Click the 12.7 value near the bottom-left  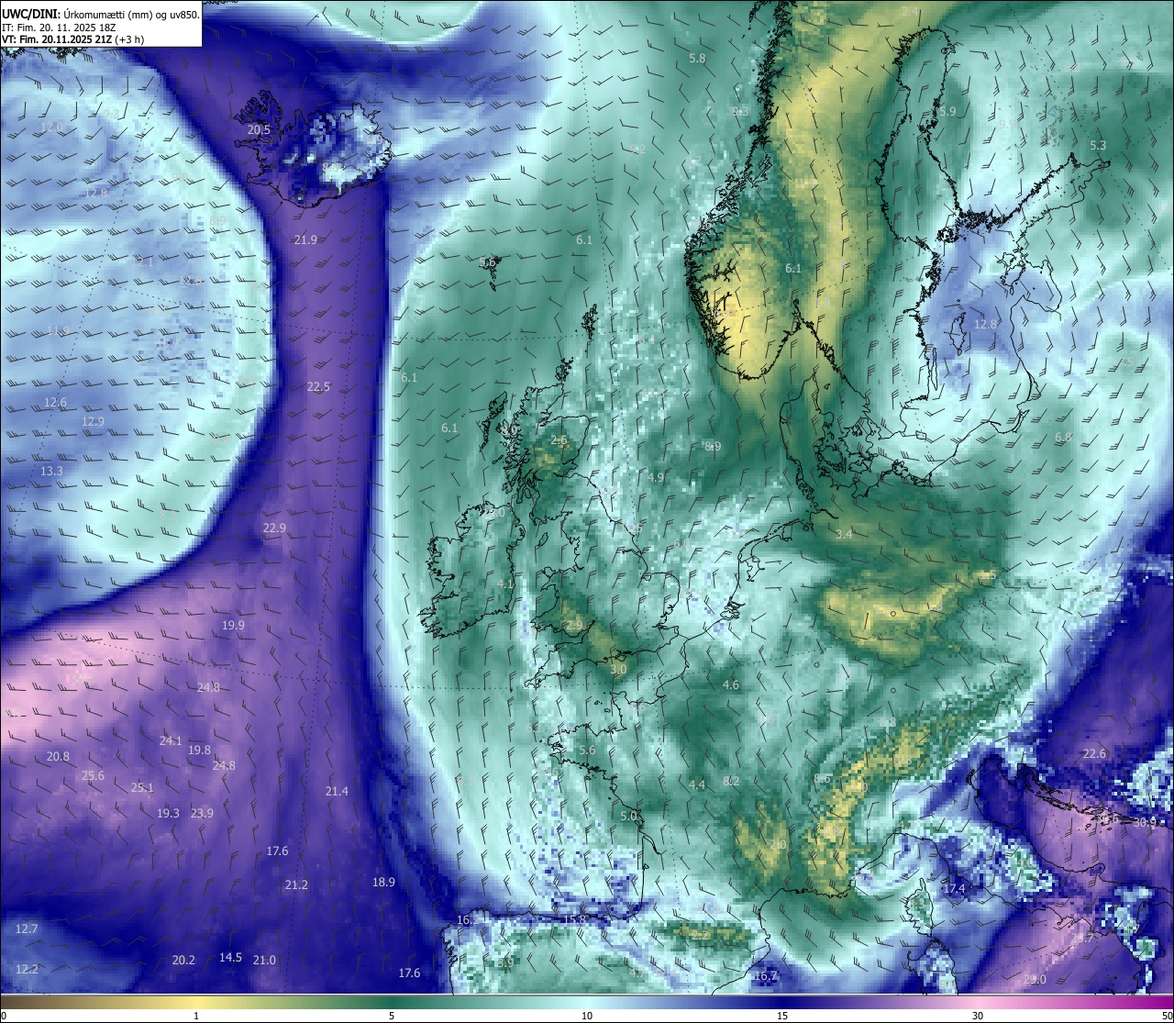(x=27, y=928)
